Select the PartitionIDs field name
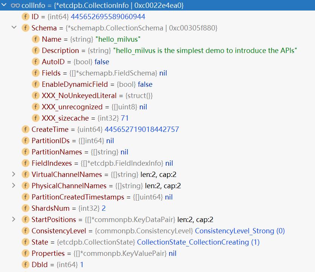Image resolution: width=315 pixels, height=272 pixels. click(51, 141)
